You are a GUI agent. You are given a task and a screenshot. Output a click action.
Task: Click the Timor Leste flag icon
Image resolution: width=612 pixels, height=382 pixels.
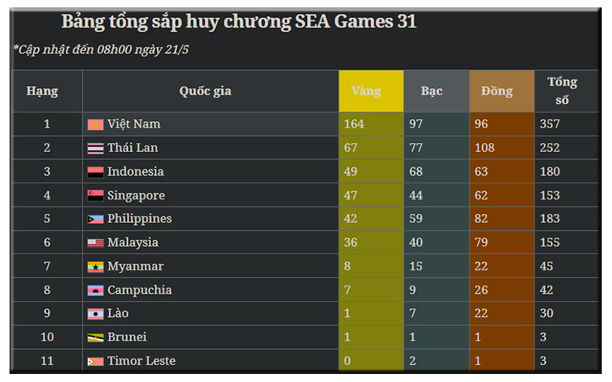click(95, 362)
